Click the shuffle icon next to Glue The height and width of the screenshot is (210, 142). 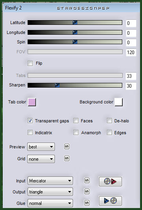coord(87,203)
